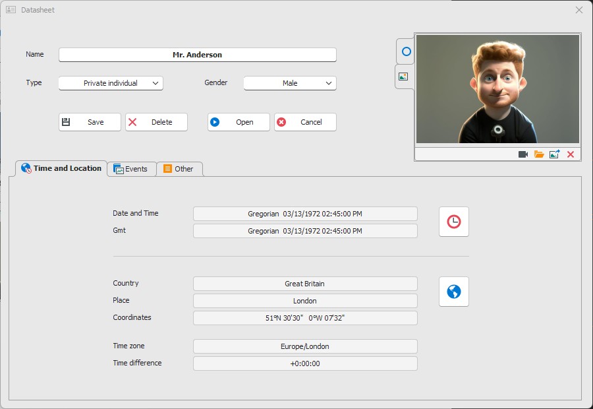This screenshot has height=409, width=593.
Task: Click the Open button
Action: [x=239, y=122]
